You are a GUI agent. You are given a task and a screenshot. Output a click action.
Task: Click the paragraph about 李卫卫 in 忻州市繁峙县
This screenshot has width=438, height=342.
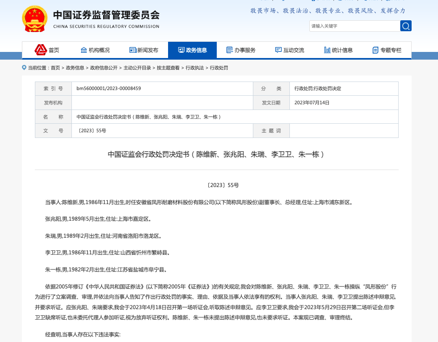click(x=108, y=253)
